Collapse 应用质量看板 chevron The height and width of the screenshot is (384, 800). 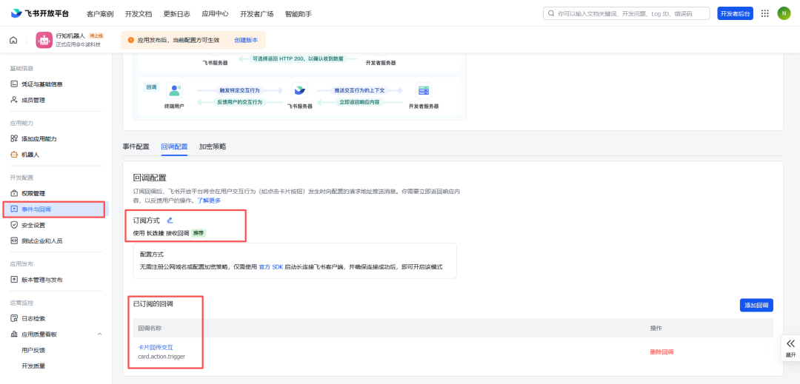(x=99, y=334)
